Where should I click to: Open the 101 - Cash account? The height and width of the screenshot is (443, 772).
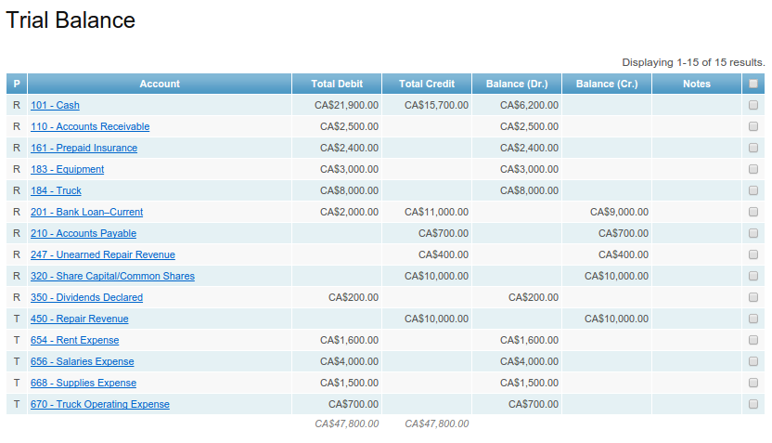(x=55, y=105)
